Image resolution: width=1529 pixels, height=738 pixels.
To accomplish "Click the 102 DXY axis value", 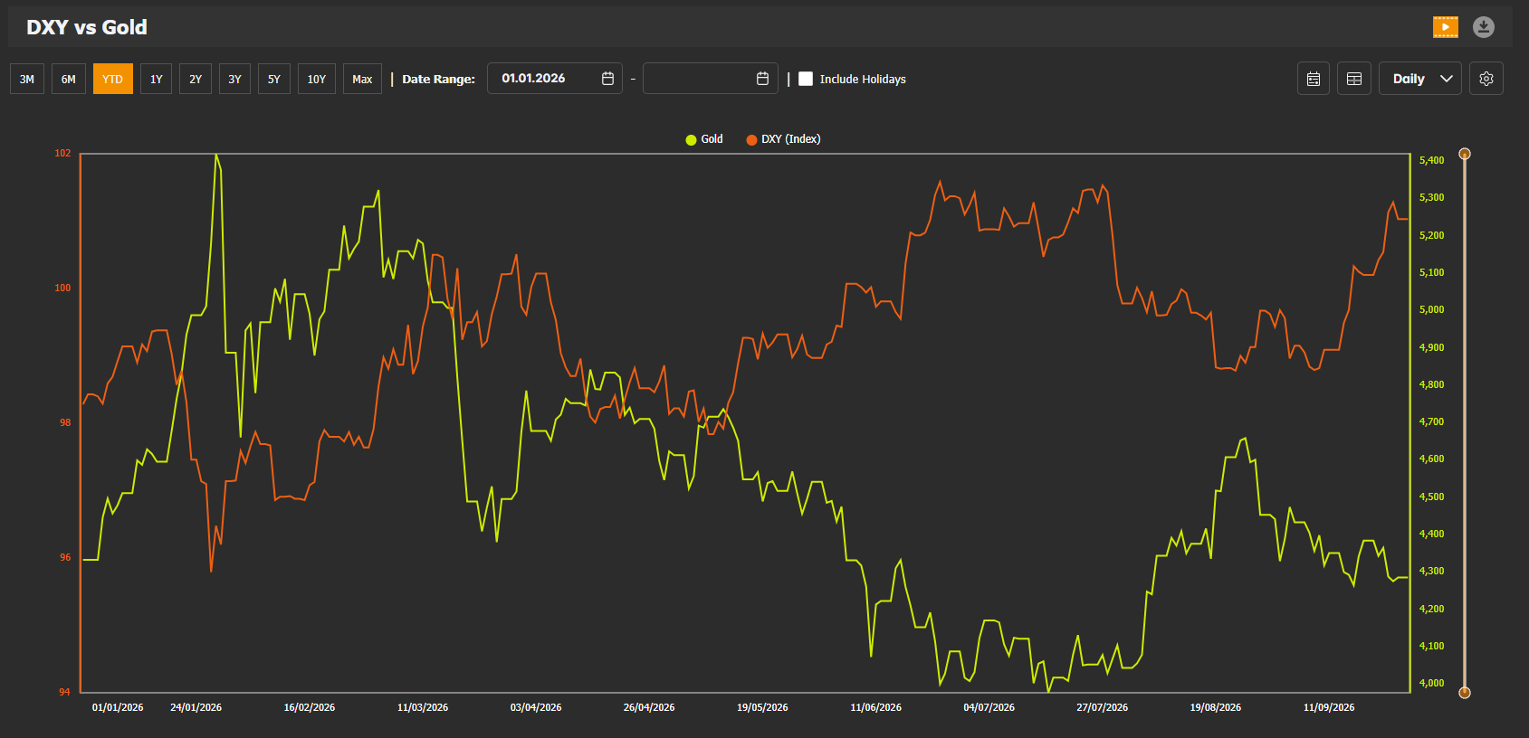I will tap(62, 153).
